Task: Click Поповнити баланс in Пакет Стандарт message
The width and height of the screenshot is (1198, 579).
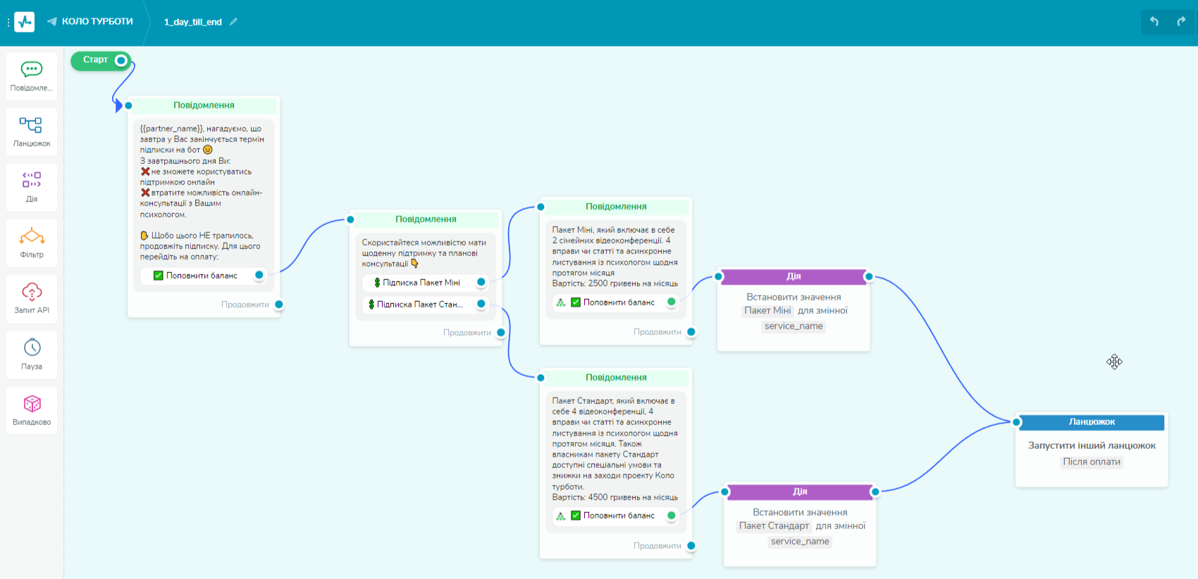Action: click(x=619, y=516)
